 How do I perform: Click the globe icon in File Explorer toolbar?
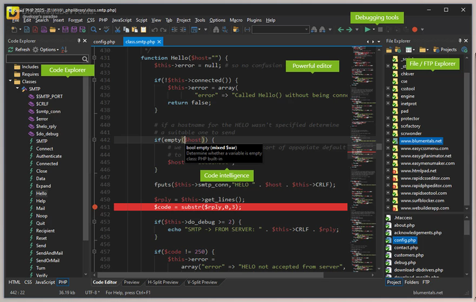464,49
